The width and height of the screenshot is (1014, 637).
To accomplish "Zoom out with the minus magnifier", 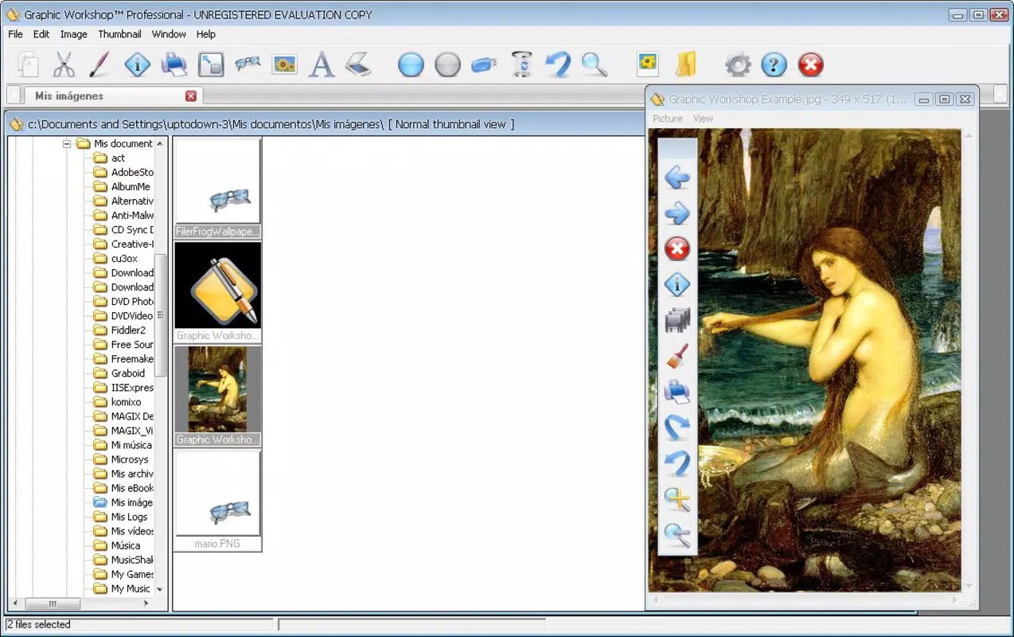I will pyautogui.click(x=677, y=535).
